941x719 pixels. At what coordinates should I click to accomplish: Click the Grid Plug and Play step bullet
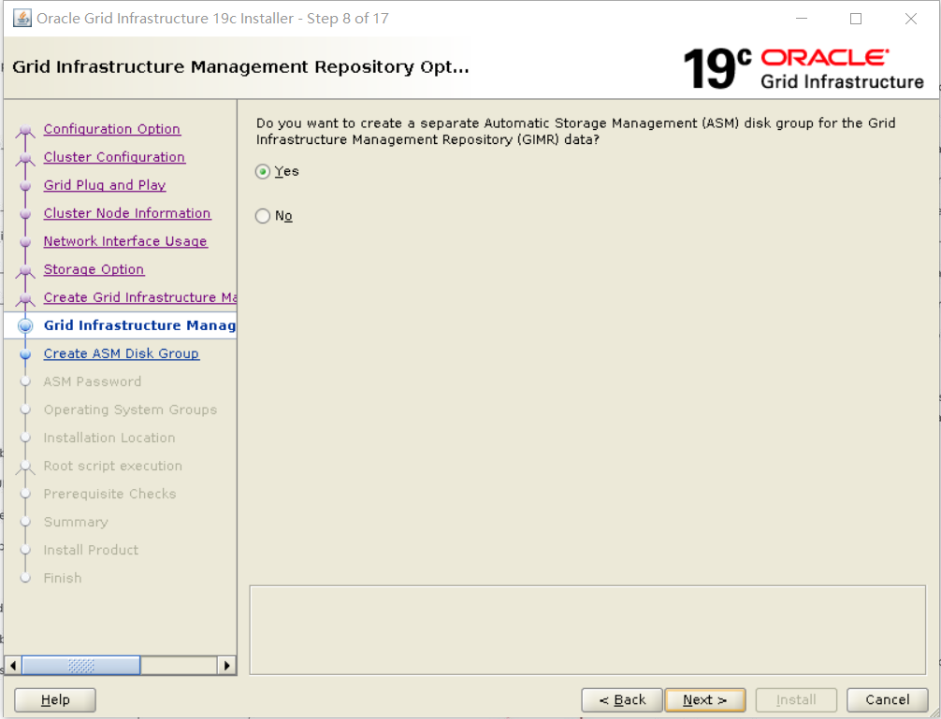coord(25,186)
